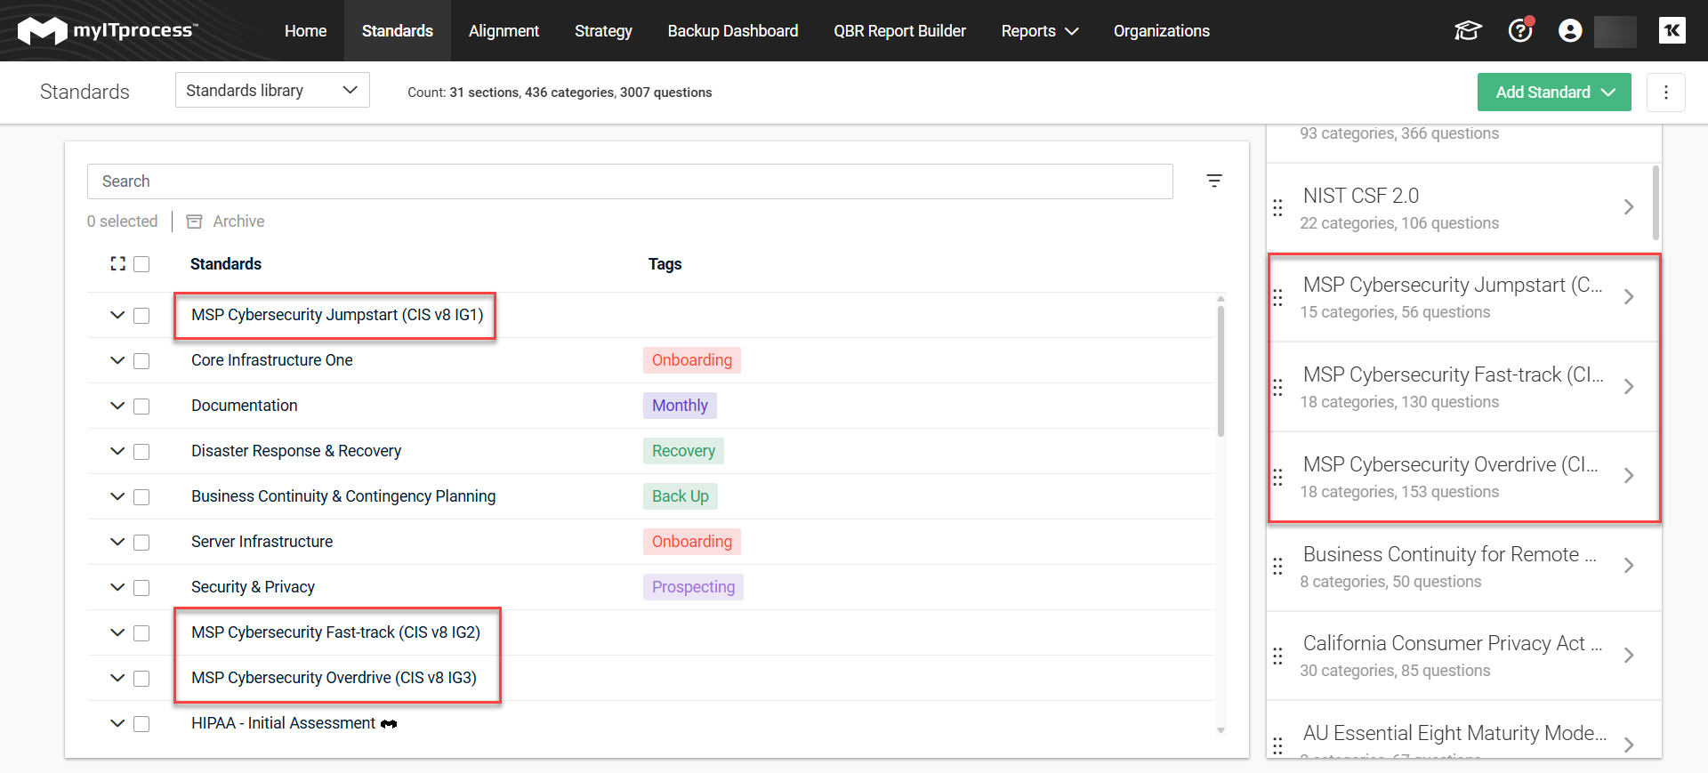This screenshot has width=1708, height=773.
Task: Go to the Home tab
Action: tap(305, 31)
